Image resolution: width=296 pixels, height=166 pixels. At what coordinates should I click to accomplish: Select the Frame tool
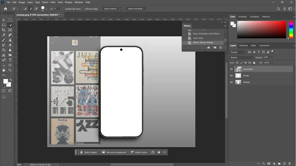[10, 30]
